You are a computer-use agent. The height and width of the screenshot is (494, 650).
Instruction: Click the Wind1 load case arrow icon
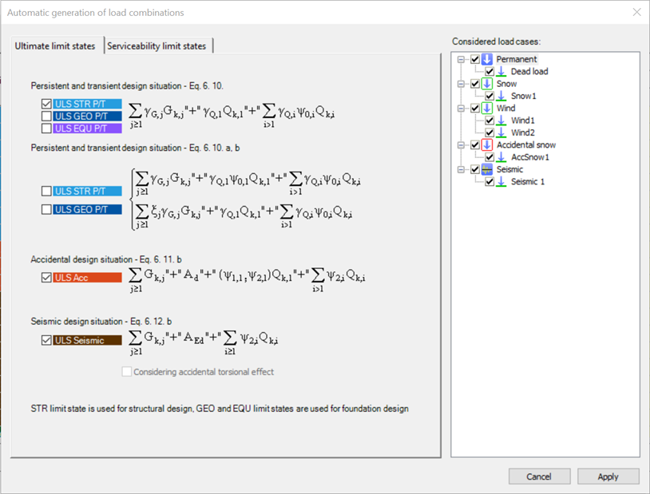501,121
